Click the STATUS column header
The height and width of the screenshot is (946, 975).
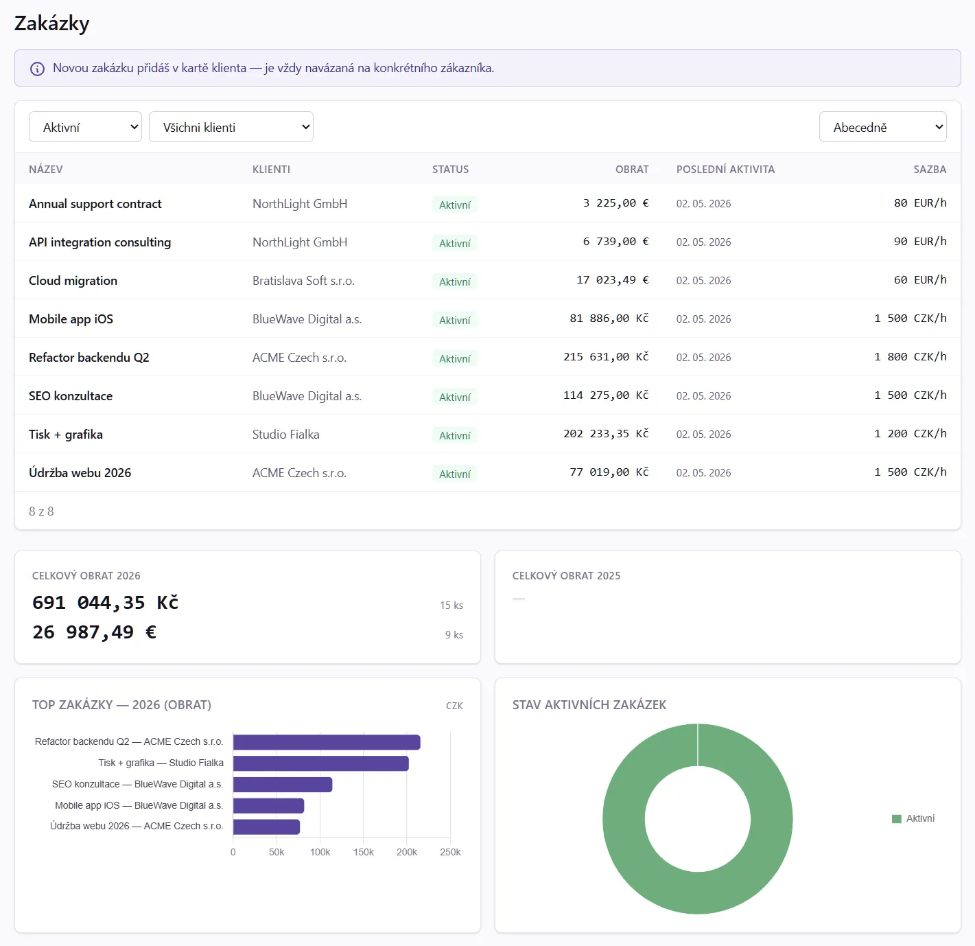pos(450,170)
